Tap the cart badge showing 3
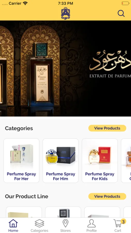The height and width of the screenshot is (233, 131). [123, 222]
